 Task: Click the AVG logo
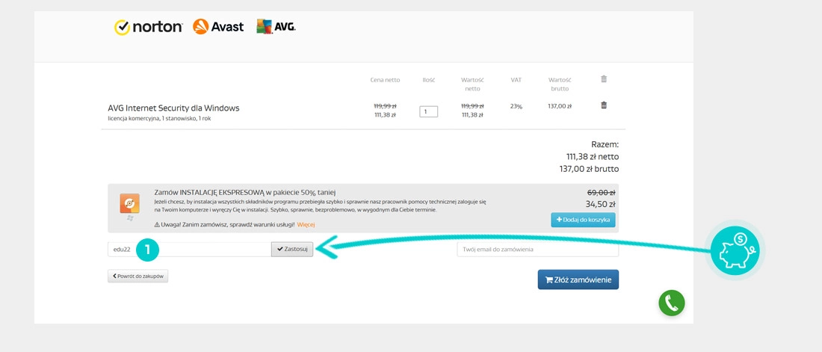click(276, 27)
